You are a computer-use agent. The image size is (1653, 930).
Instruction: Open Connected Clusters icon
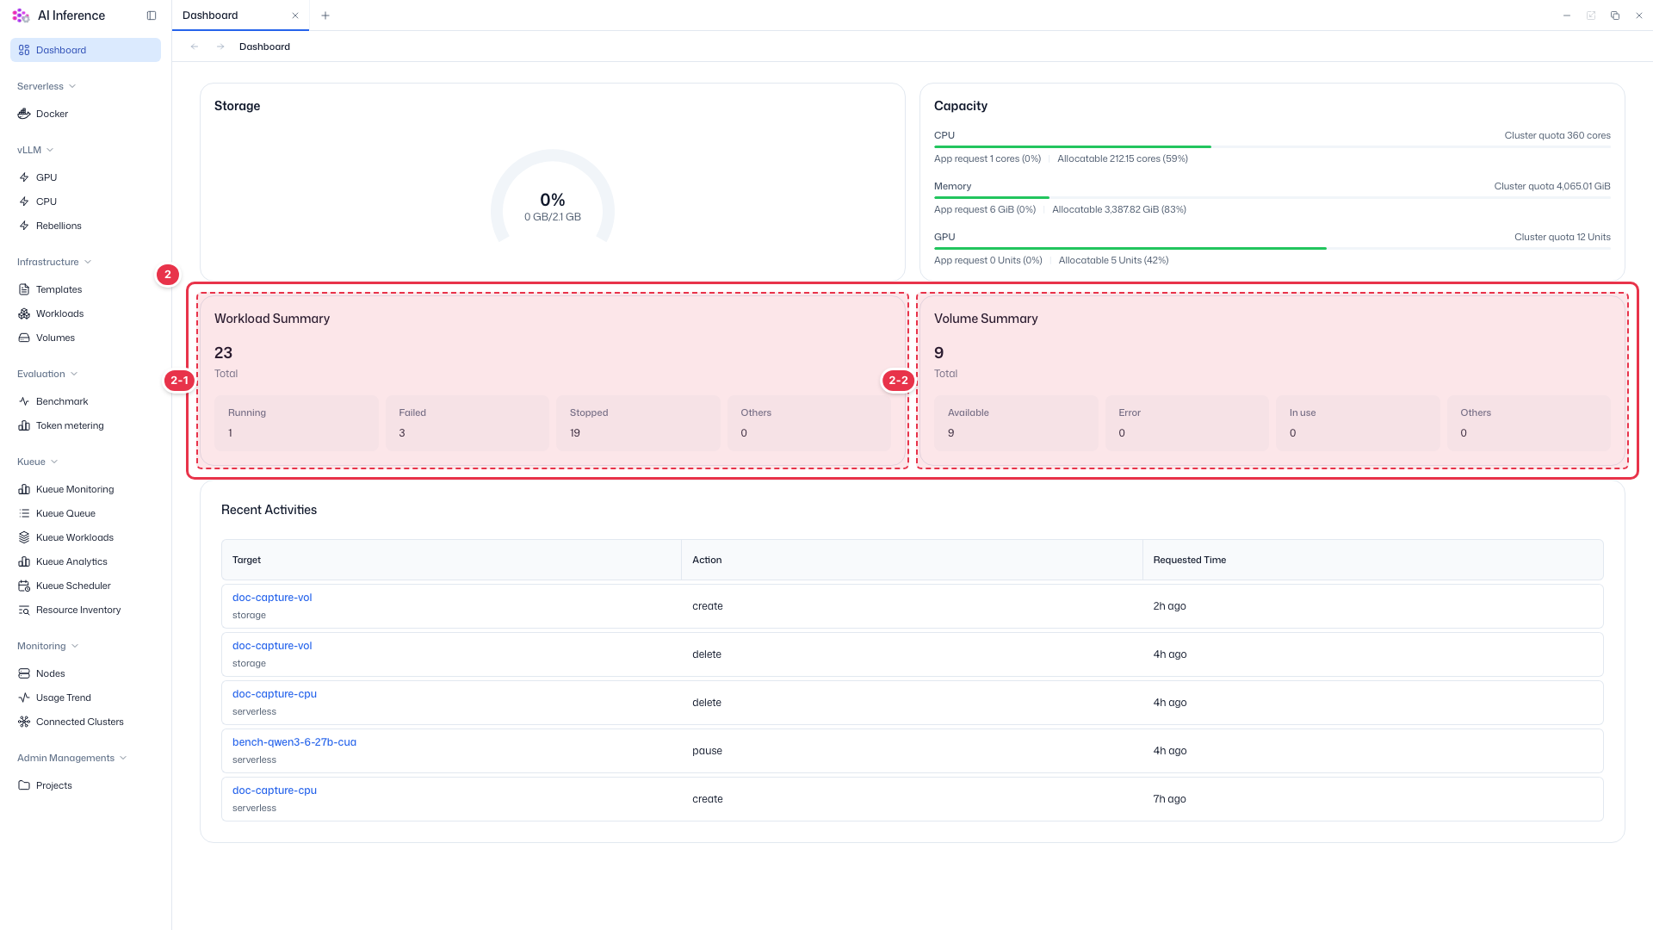pos(24,722)
